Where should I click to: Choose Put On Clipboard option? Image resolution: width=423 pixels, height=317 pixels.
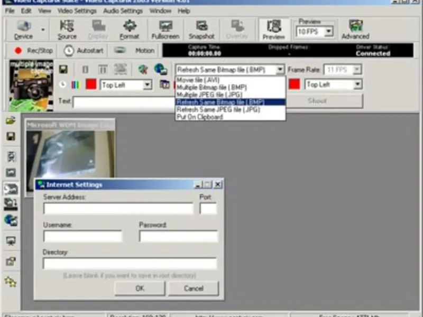click(230, 117)
